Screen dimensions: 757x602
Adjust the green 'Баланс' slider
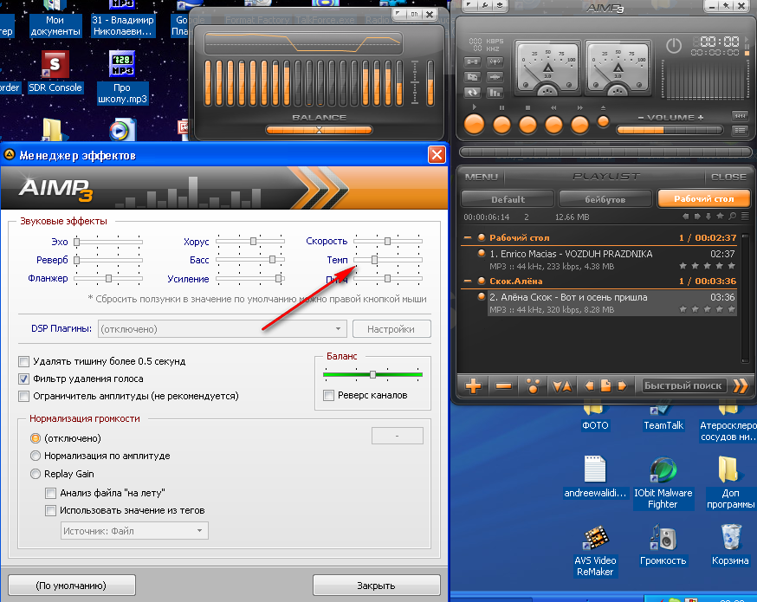pyautogui.click(x=372, y=374)
